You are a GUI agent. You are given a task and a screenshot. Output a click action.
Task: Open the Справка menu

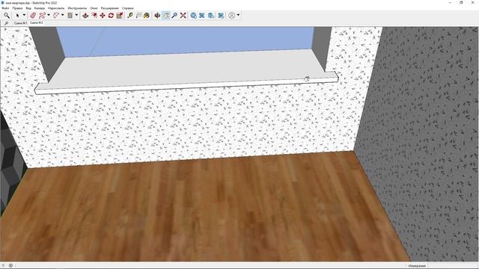pyautogui.click(x=127, y=8)
